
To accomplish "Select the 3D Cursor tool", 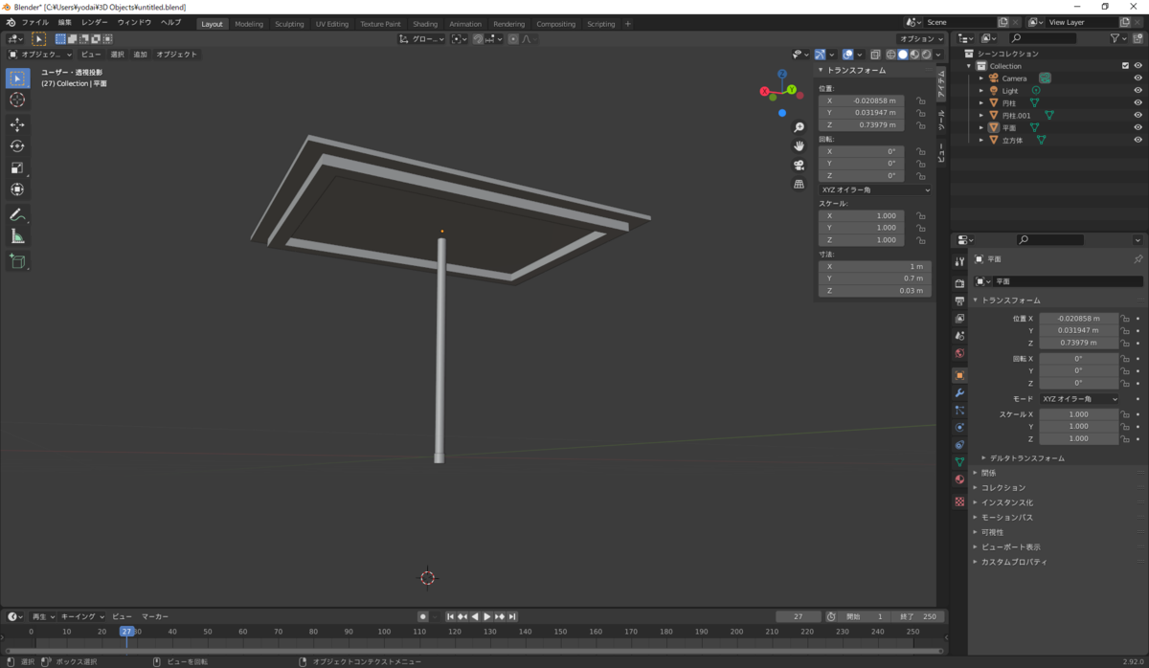I will tap(17, 100).
